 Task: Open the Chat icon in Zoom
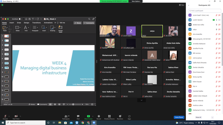(x=78, y=116)
